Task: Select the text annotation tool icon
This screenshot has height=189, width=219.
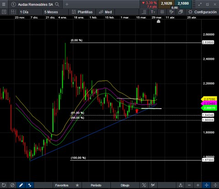Action: coord(153,12)
